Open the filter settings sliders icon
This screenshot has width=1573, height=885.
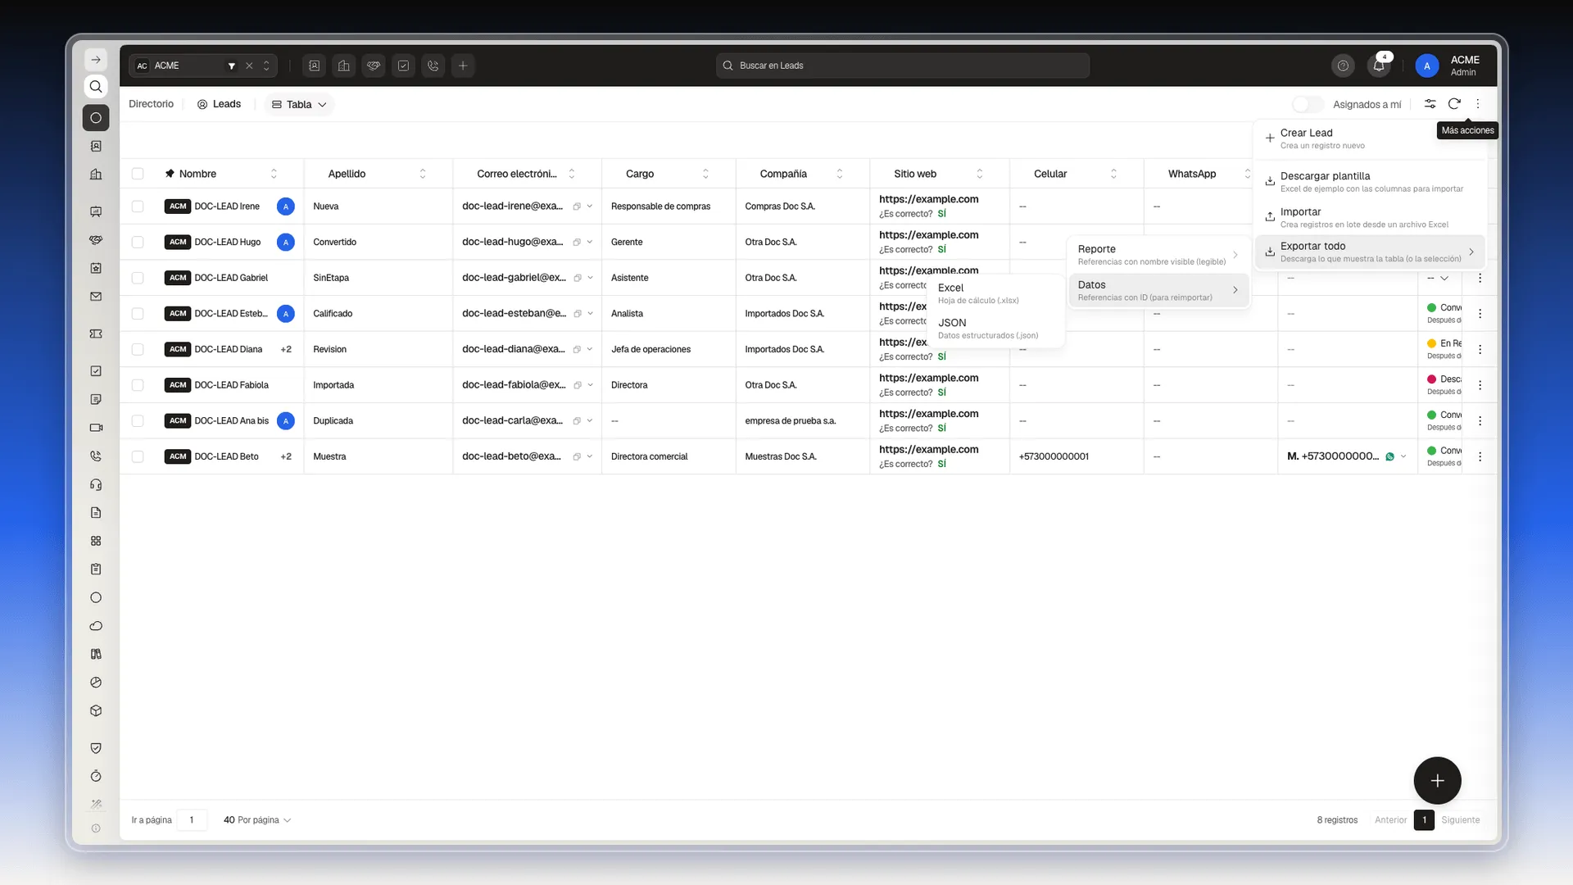click(1430, 104)
